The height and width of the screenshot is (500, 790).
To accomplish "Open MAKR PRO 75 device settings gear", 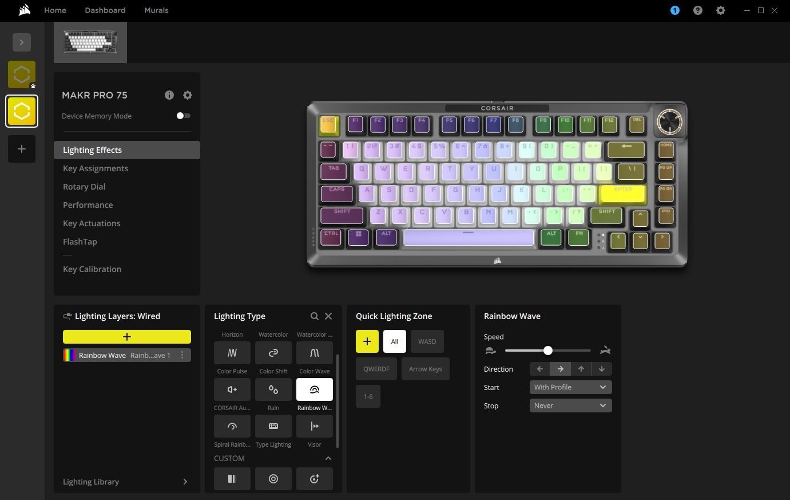I will 188,95.
